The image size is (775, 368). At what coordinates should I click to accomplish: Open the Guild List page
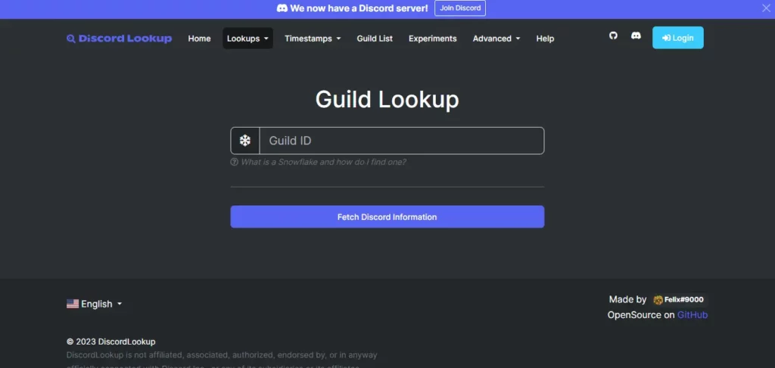coord(375,39)
